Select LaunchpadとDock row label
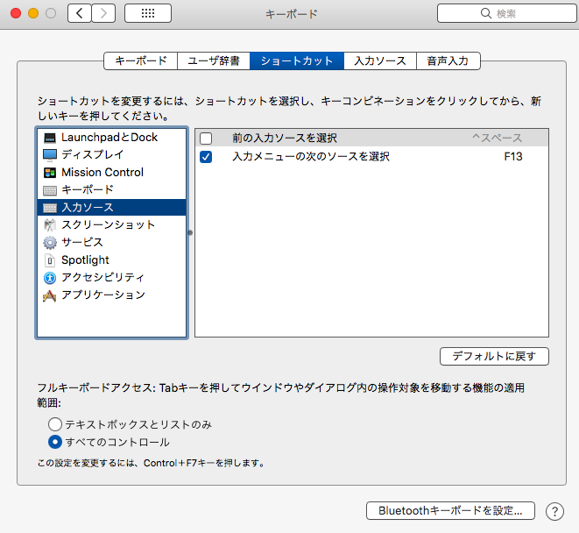The image size is (579, 533). [x=109, y=138]
